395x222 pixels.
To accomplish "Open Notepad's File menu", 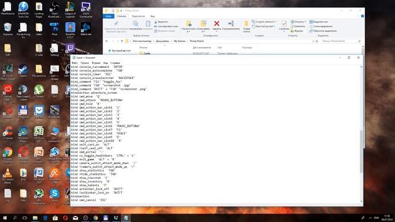I will coord(75,63).
